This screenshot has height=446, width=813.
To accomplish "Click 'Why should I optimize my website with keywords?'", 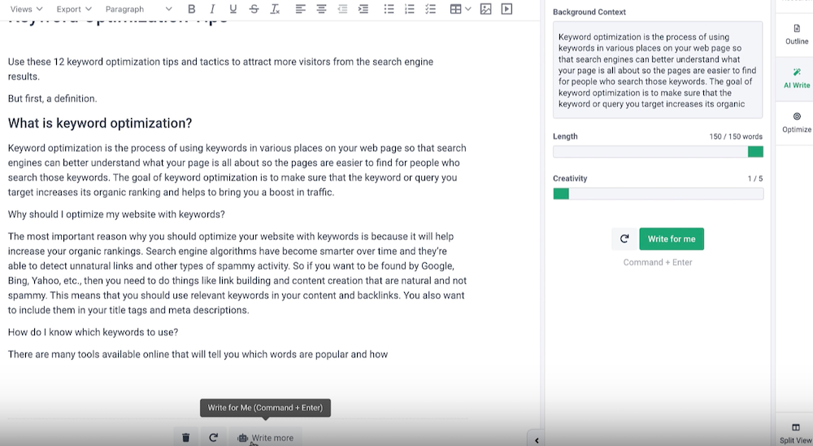I will click(x=116, y=214).
